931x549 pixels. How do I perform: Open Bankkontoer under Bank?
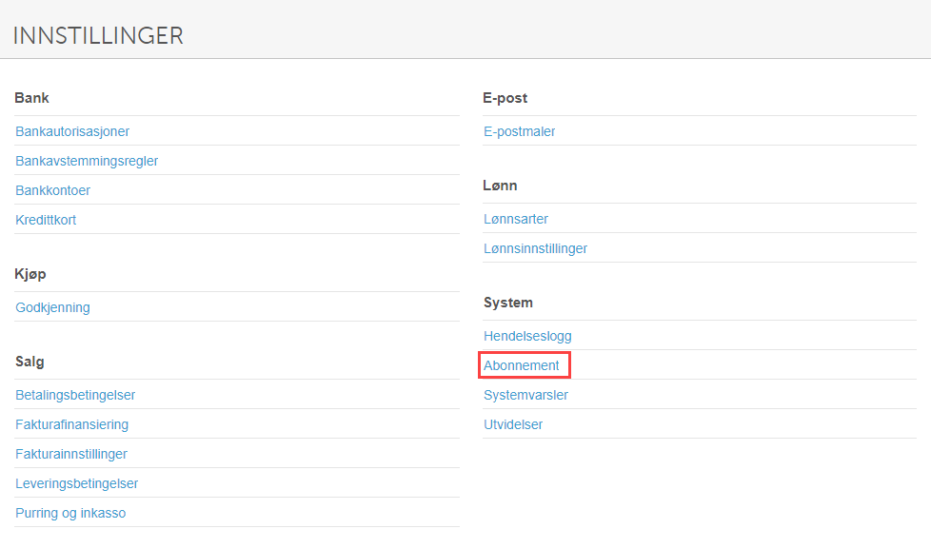[53, 190]
